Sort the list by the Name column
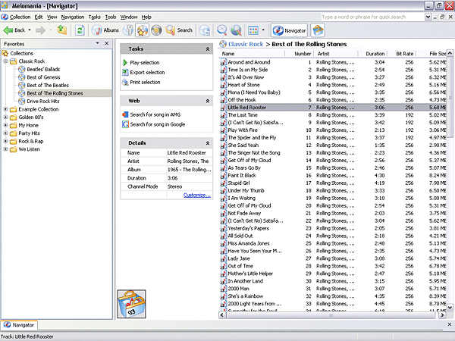 click(253, 54)
